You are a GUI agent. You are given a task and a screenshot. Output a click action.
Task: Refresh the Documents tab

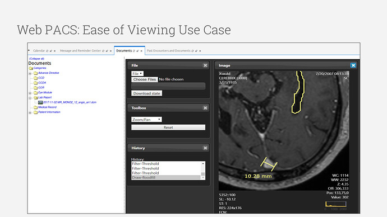[x=134, y=51]
